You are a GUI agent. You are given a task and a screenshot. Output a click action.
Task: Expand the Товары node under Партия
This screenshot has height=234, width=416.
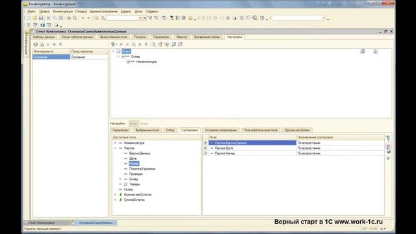(x=120, y=184)
